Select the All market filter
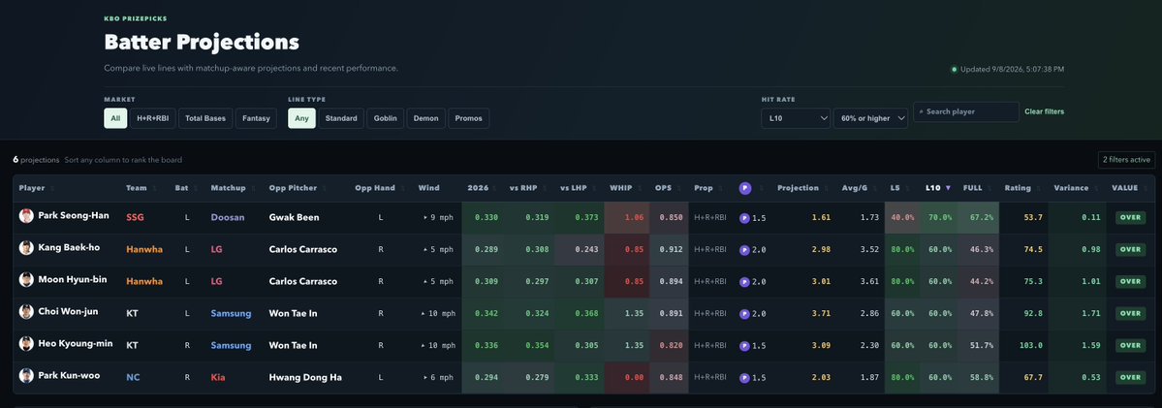This screenshot has width=1162, height=408. pos(115,118)
